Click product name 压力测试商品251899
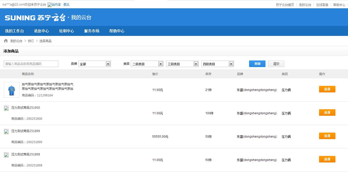 pyautogui.click(x=26, y=131)
